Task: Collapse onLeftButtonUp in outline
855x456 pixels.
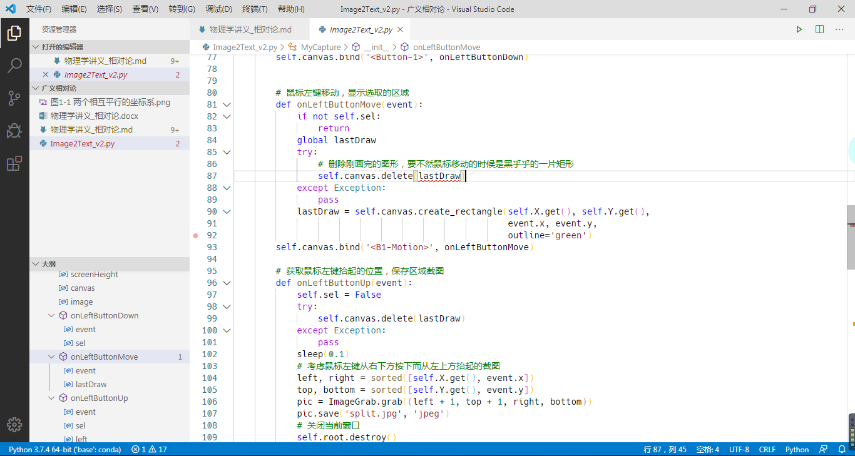Action: (x=52, y=398)
